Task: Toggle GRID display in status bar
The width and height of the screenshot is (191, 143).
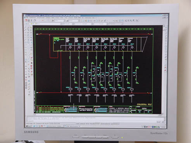Action: tap(83, 124)
